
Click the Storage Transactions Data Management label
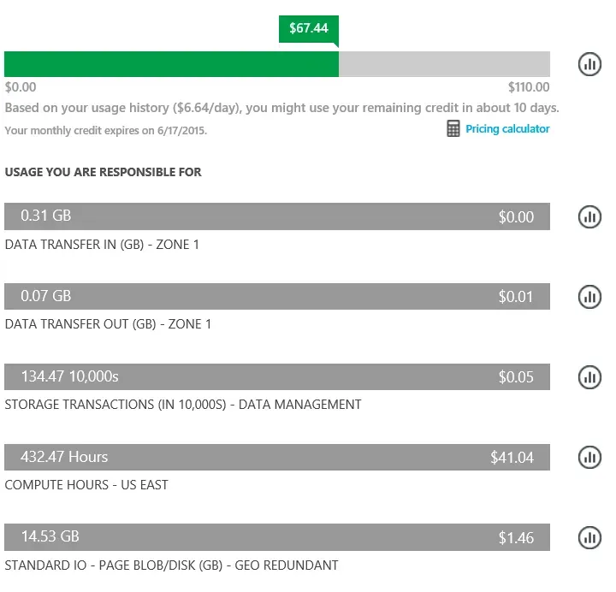point(183,405)
